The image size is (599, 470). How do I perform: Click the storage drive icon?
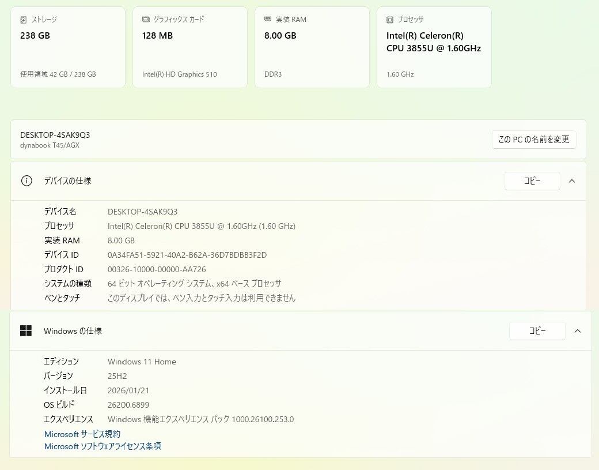tap(24, 20)
